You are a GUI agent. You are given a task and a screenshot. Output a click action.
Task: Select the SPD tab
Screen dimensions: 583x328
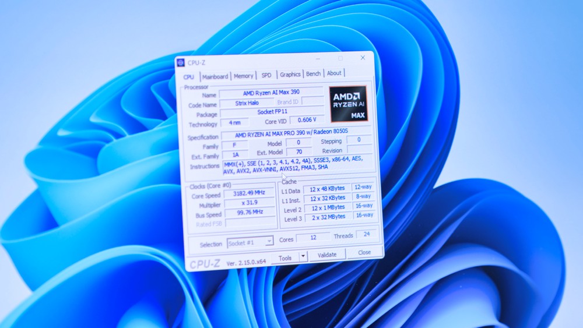click(x=266, y=75)
